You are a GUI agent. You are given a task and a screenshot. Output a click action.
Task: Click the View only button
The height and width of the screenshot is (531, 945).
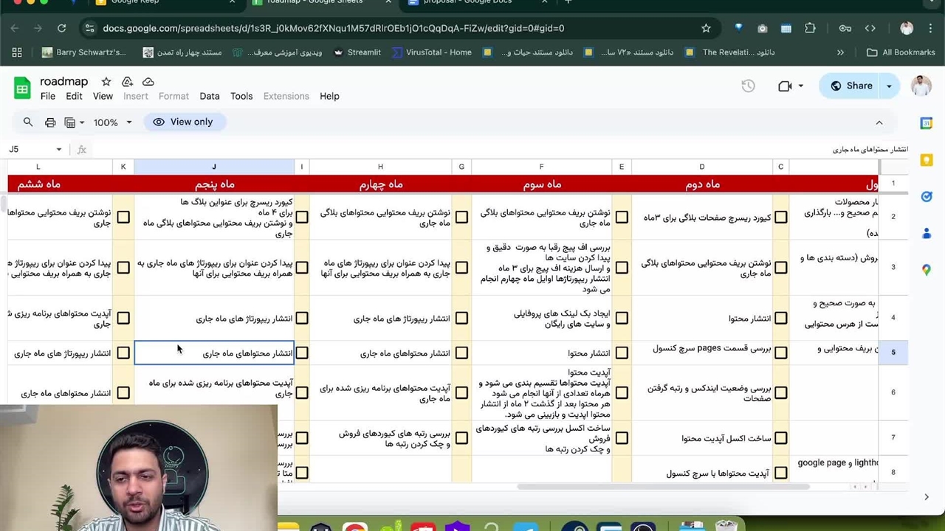[183, 122]
